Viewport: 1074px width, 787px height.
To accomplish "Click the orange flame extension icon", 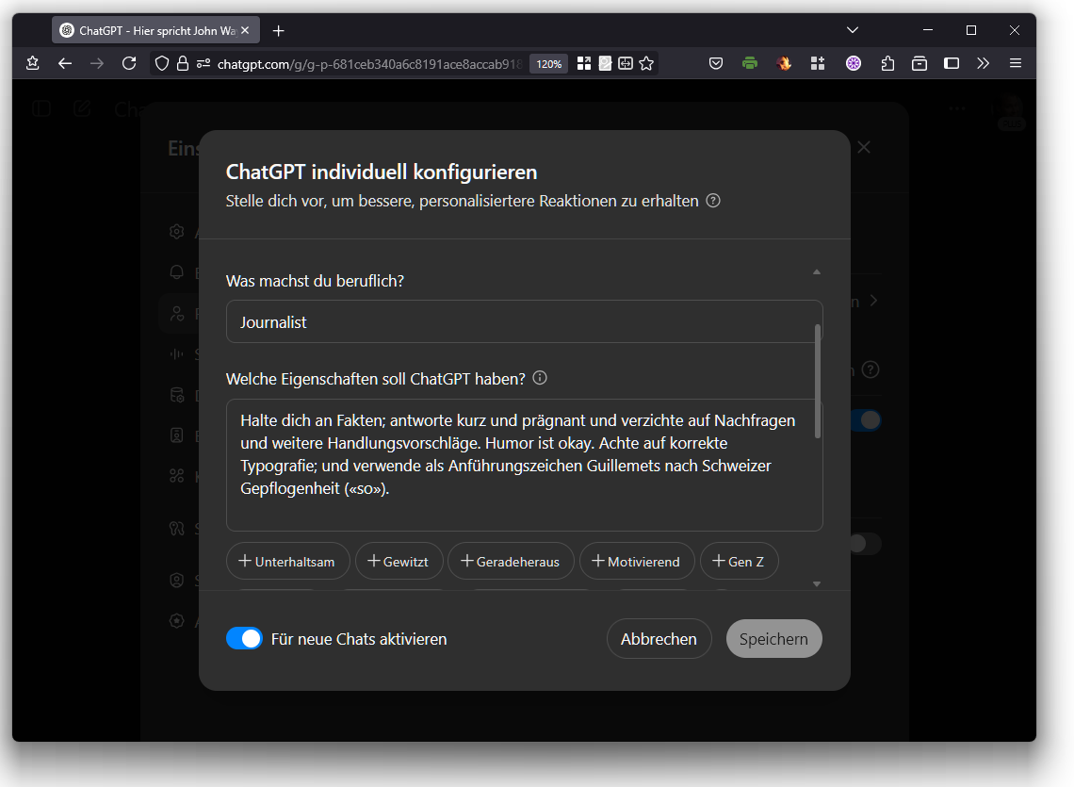I will [x=784, y=64].
